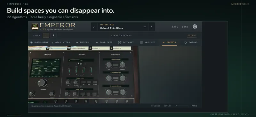
Task: Click the Character knob of effect slot I
Action: tap(123, 65)
